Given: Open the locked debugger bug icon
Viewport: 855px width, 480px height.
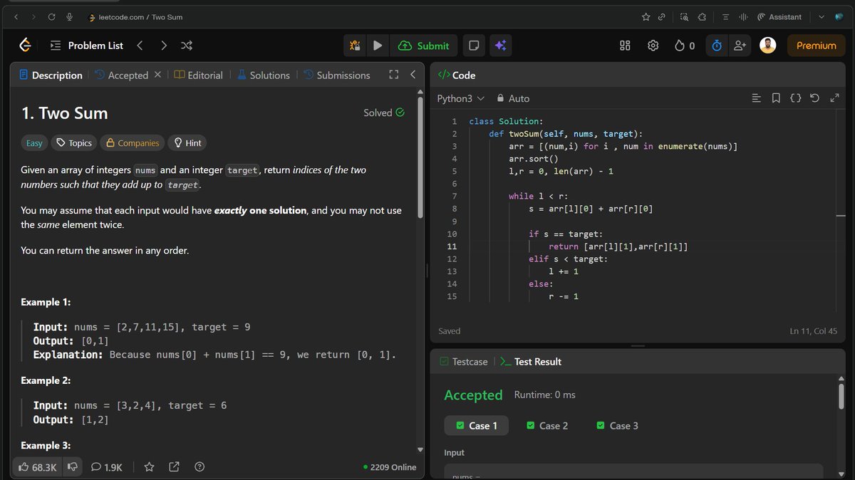Looking at the screenshot, I should click(355, 46).
